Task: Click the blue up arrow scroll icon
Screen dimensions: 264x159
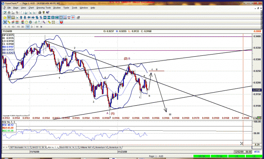Action: pyautogui.click(x=21, y=17)
